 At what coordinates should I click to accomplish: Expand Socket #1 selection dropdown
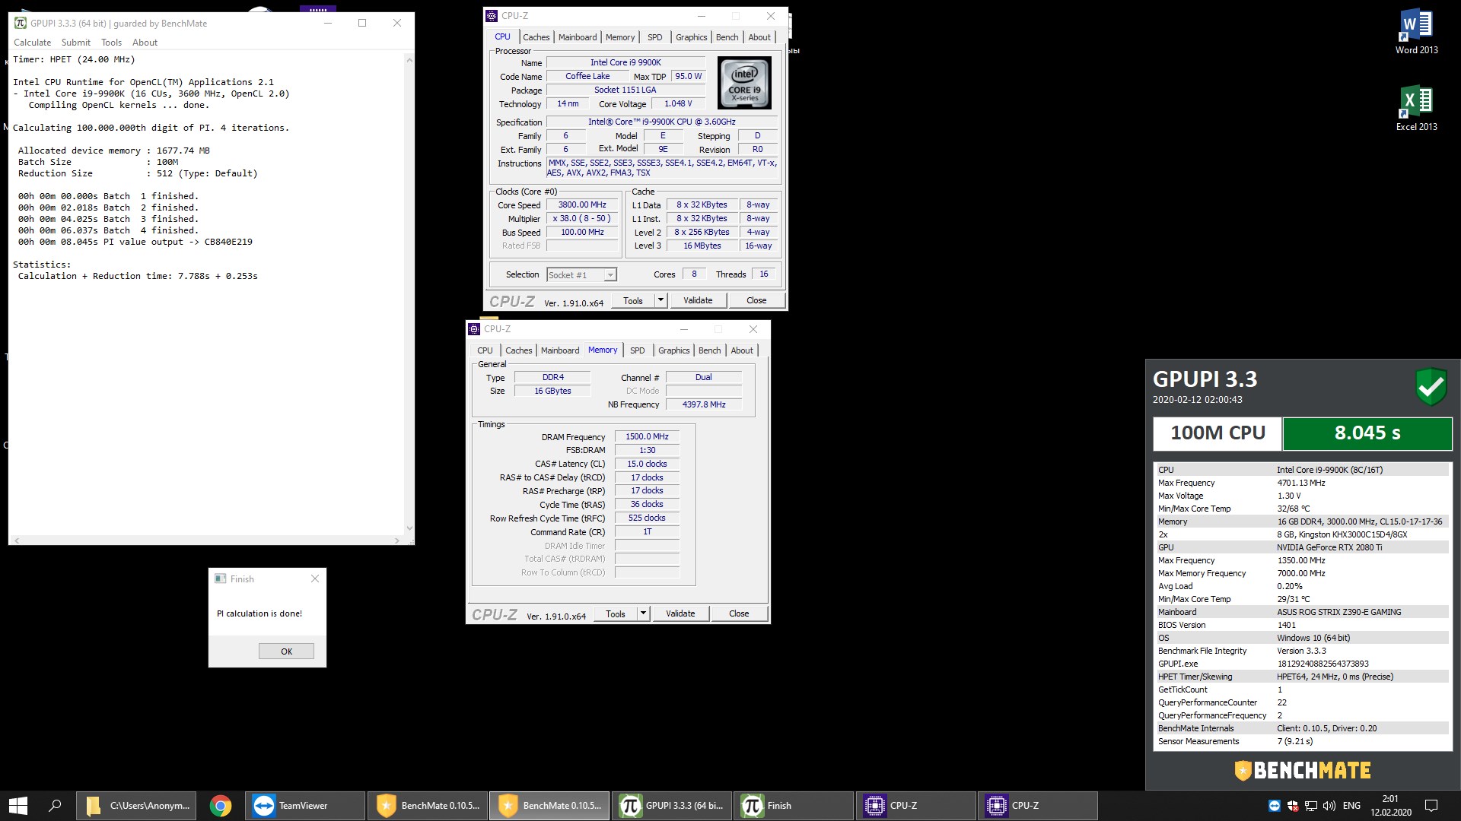[610, 275]
